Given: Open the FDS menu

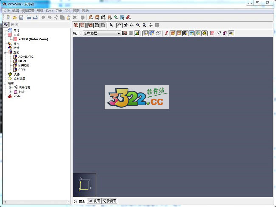Looking at the screenshot, I should 68,10.
